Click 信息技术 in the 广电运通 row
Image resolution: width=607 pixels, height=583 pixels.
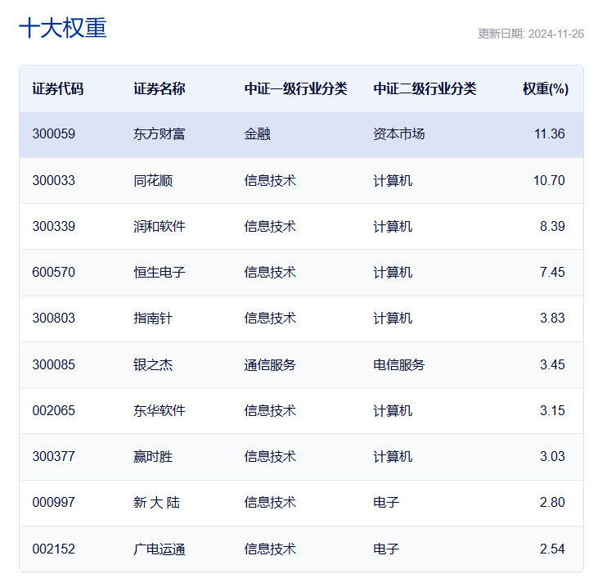270,549
